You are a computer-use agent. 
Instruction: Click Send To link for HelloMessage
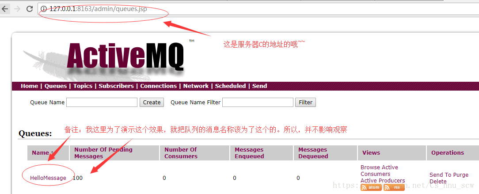coord(440,175)
